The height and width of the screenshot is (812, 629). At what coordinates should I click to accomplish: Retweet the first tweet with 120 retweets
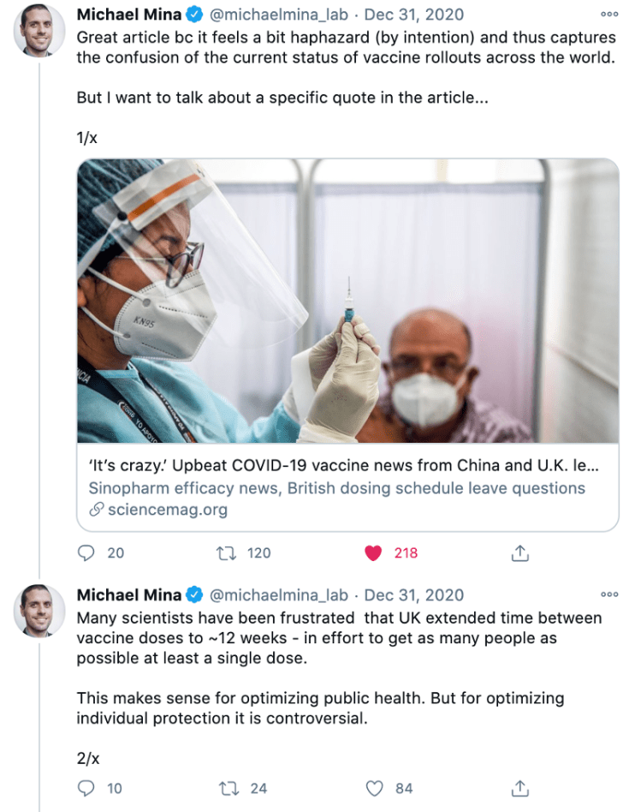point(228,553)
